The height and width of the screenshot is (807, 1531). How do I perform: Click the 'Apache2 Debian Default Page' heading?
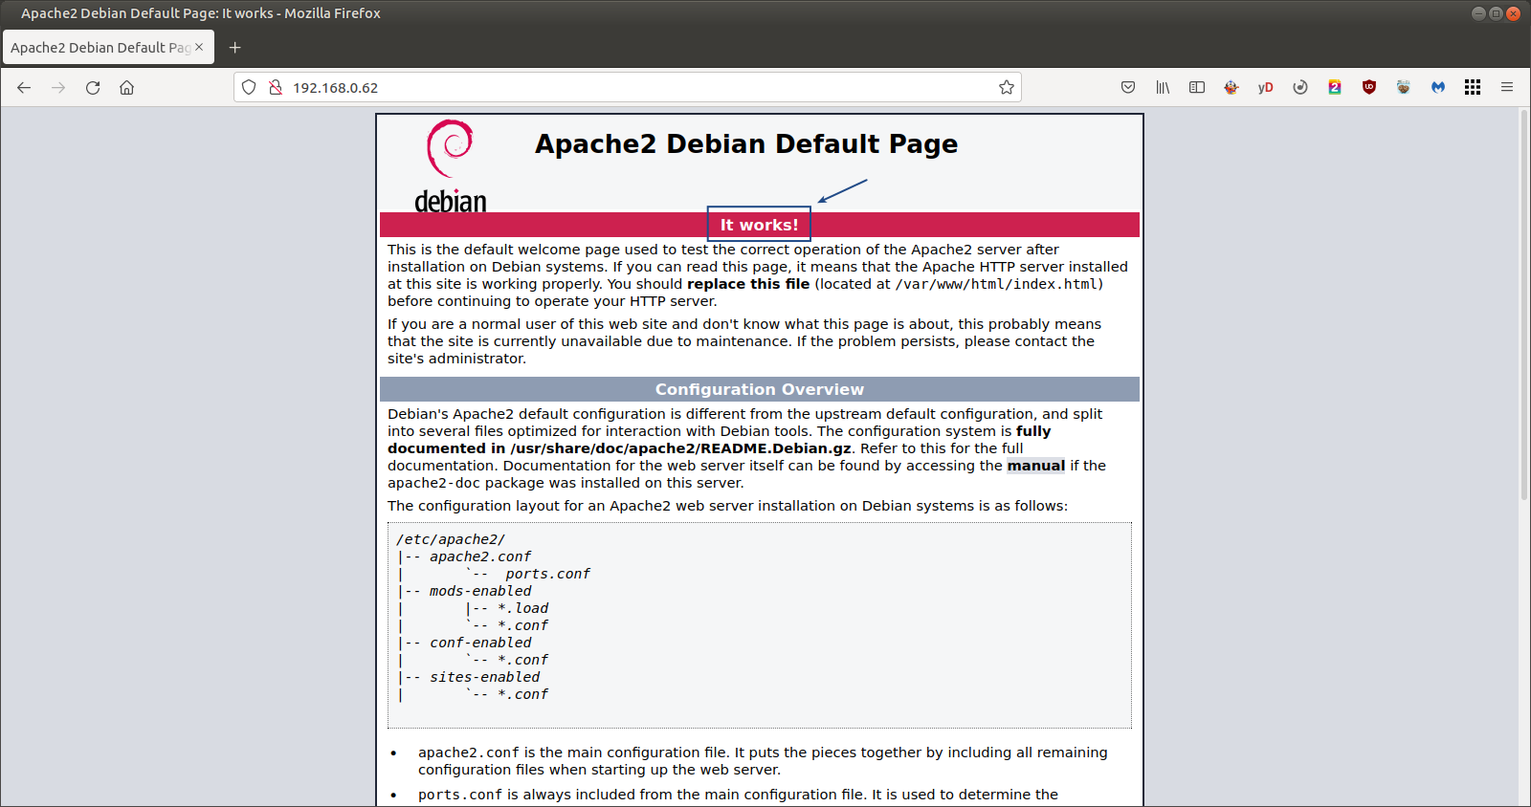coord(746,143)
